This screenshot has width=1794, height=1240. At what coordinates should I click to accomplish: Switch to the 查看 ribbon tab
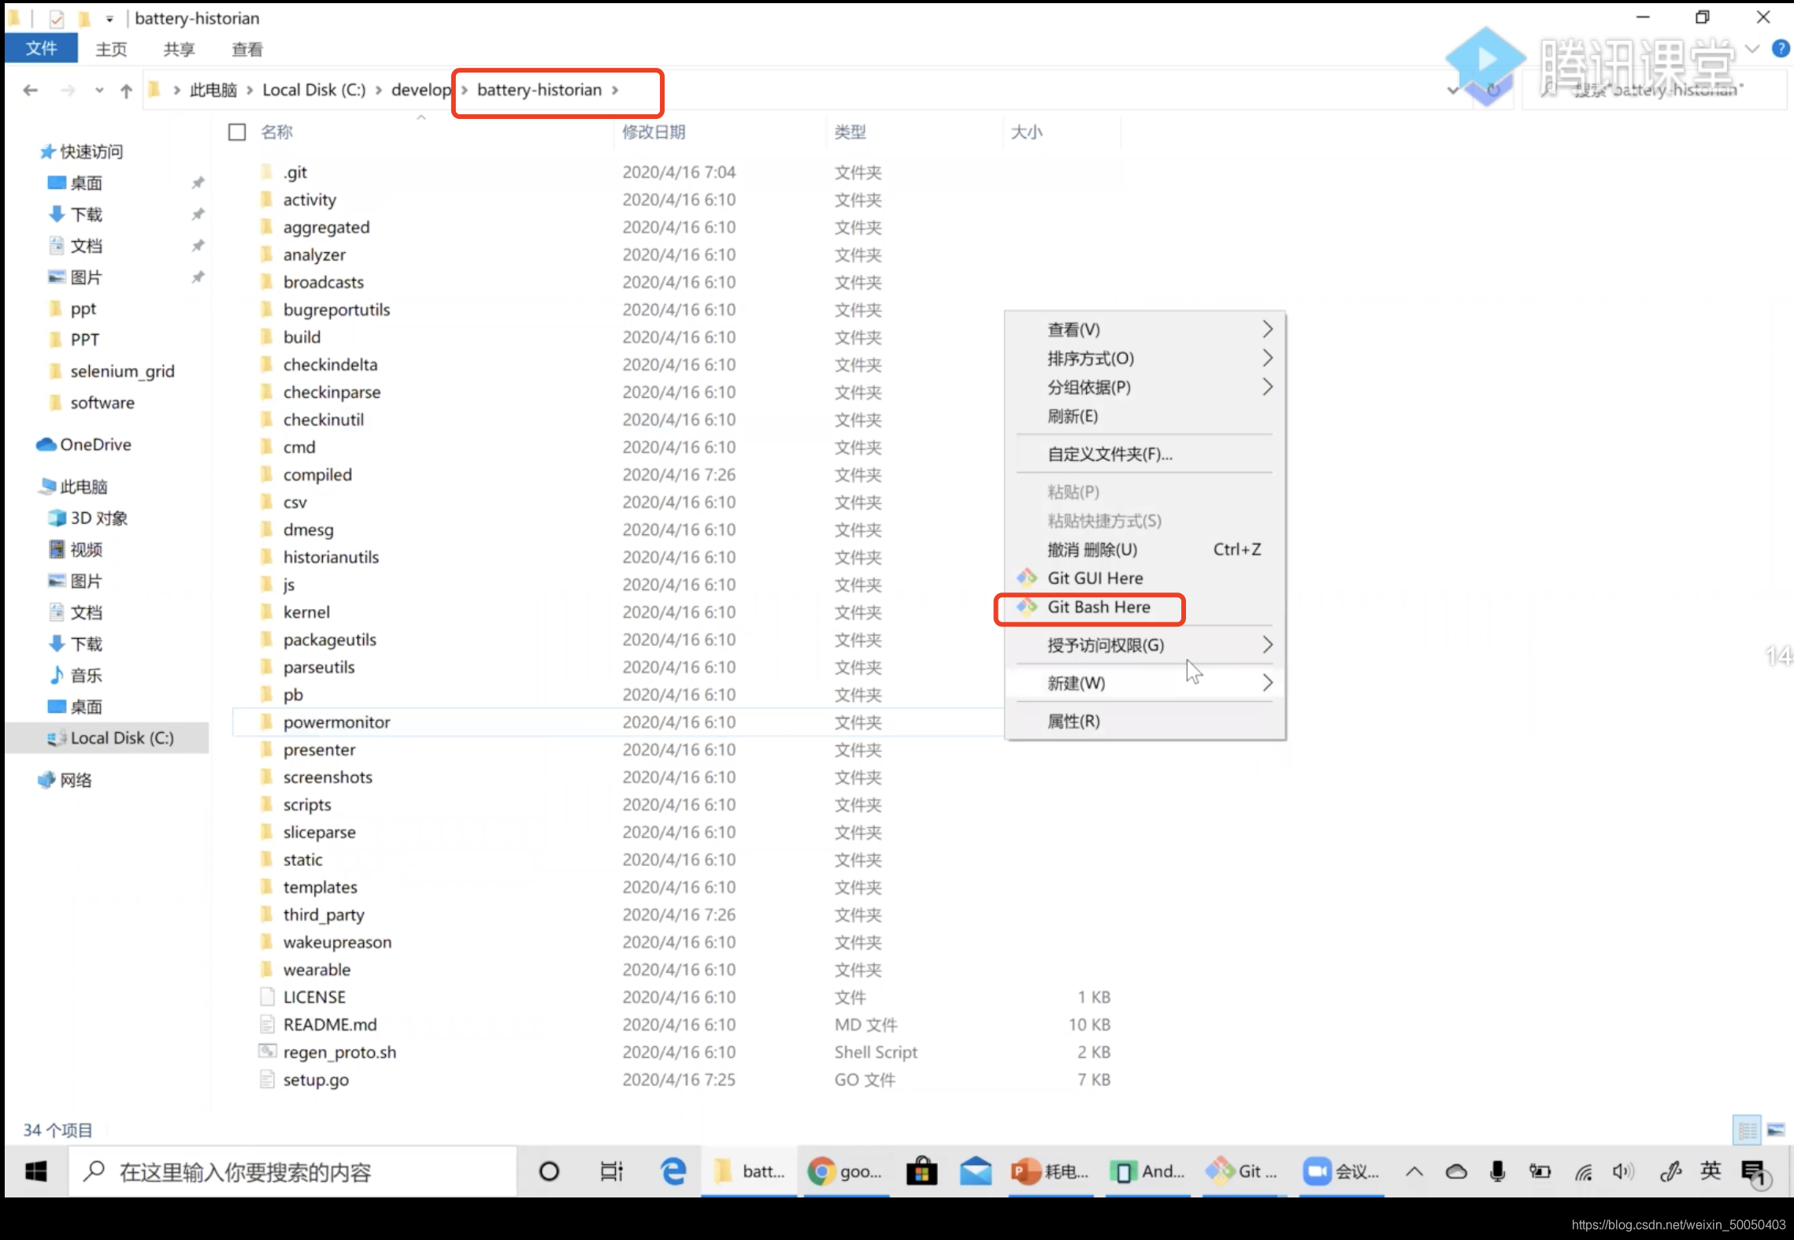[246, 50]
